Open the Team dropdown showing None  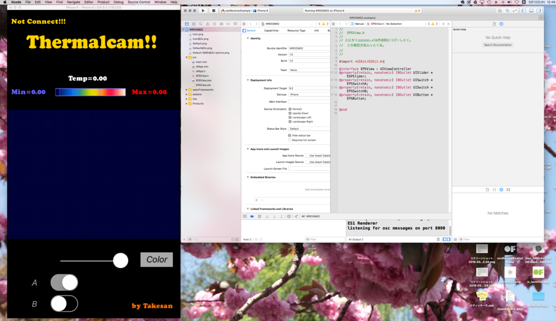[x=309, y=70]
